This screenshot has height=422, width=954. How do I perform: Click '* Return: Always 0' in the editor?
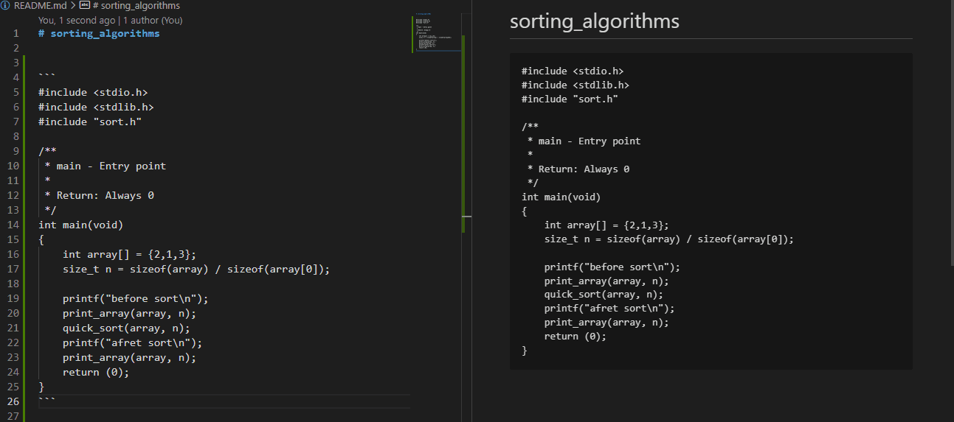(99, 195)
